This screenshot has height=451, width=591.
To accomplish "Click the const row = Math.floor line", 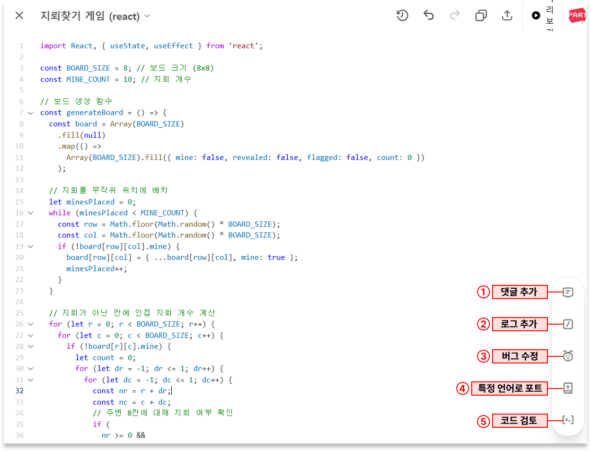I will point(169,224).
